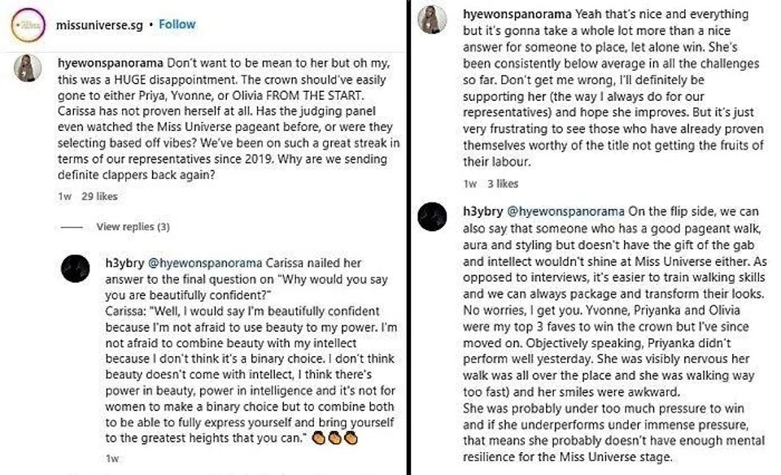Click the missuniverse.sg username in the header

(x=99, y=24)
